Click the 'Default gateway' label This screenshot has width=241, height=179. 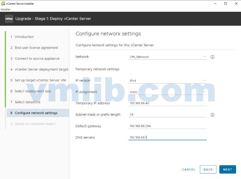88,126
